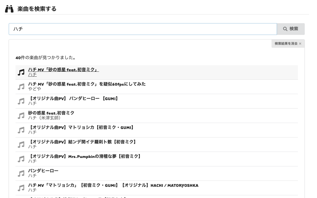Open 【オリジナル曲PV】パンダヒーロー【GUMI】 result
Image resolution: width=317 pixels, height=198 pixels.
pos(157,101)
